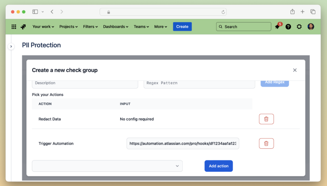Go forward in Safari

point(62,12)
